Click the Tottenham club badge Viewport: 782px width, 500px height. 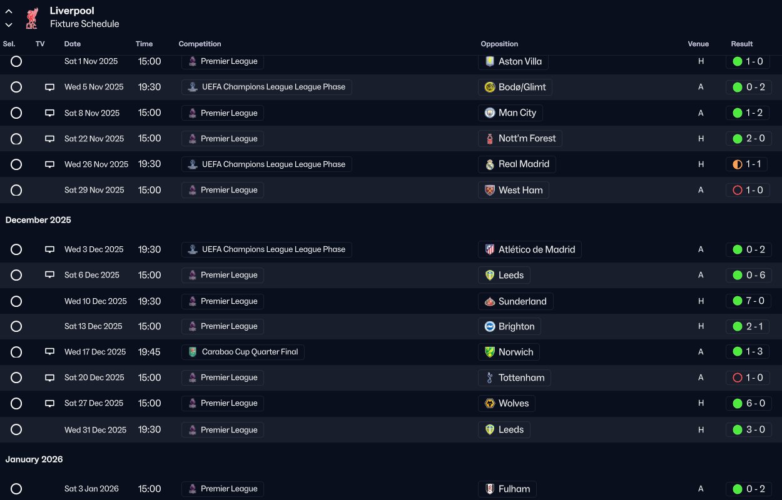tap(490, 377)
